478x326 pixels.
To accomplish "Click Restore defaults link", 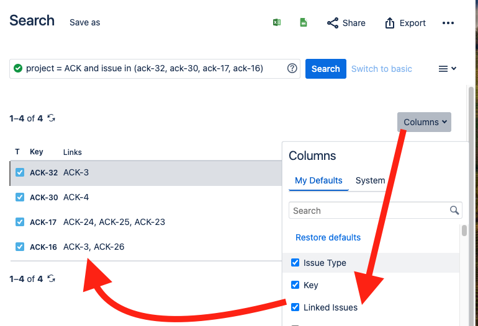I will (328, 237).
